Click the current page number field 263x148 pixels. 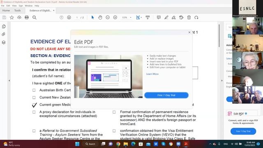point(77,17)
